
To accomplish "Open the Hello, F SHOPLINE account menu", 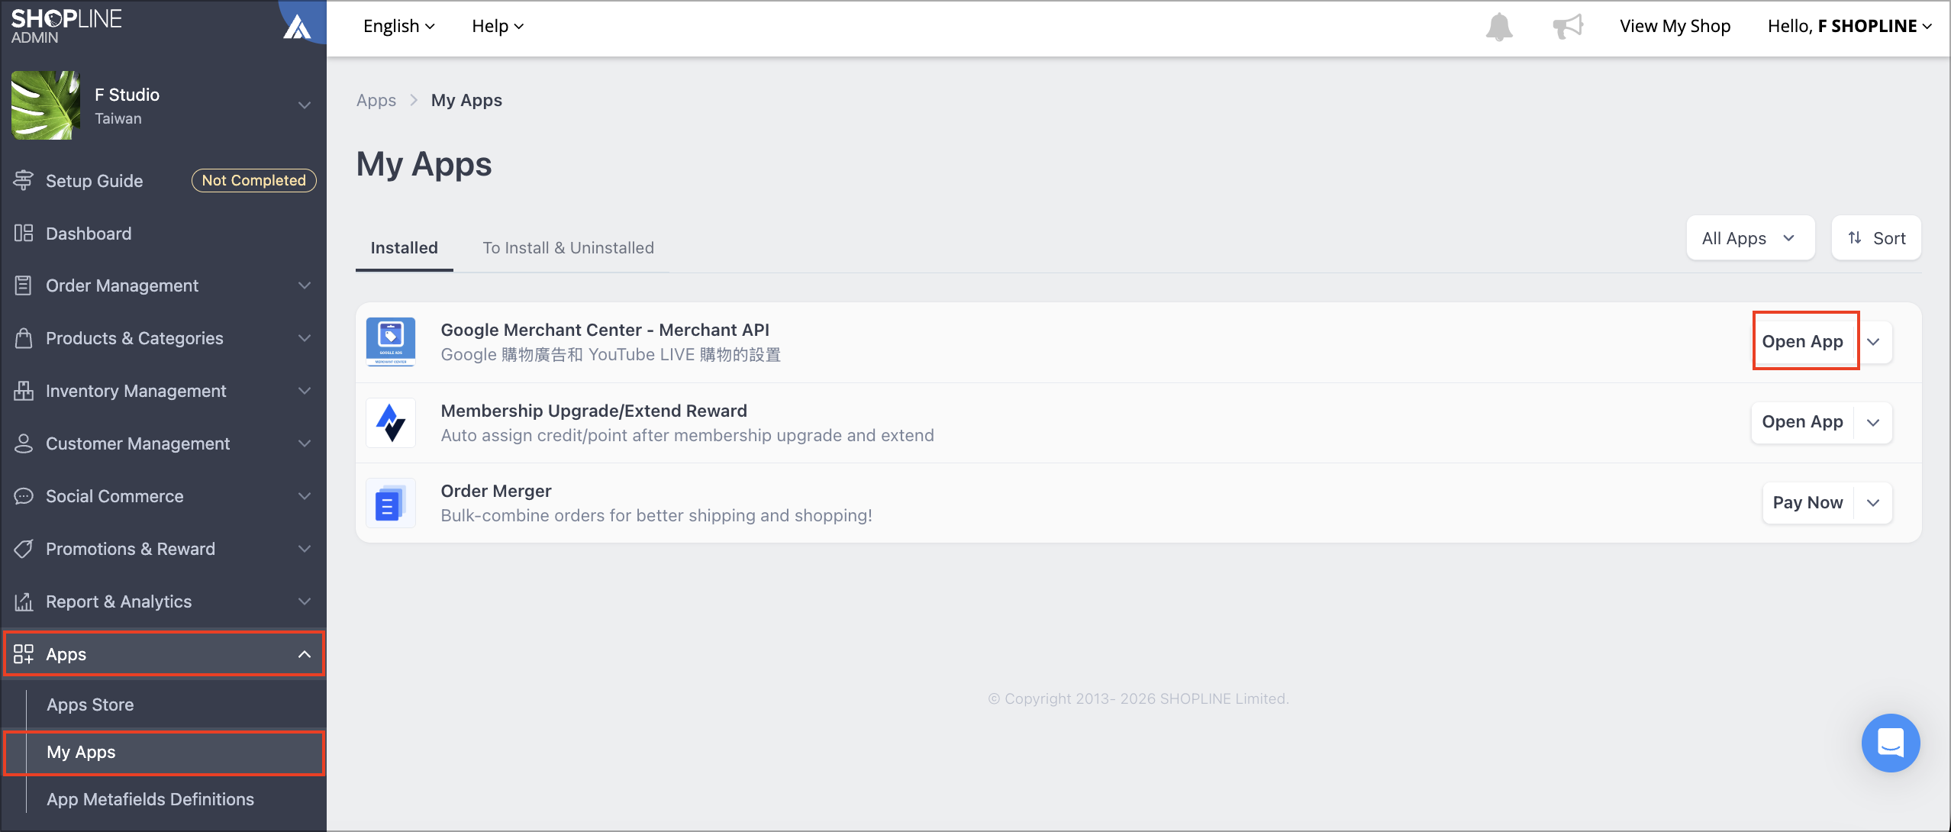I will (1850, 26).
